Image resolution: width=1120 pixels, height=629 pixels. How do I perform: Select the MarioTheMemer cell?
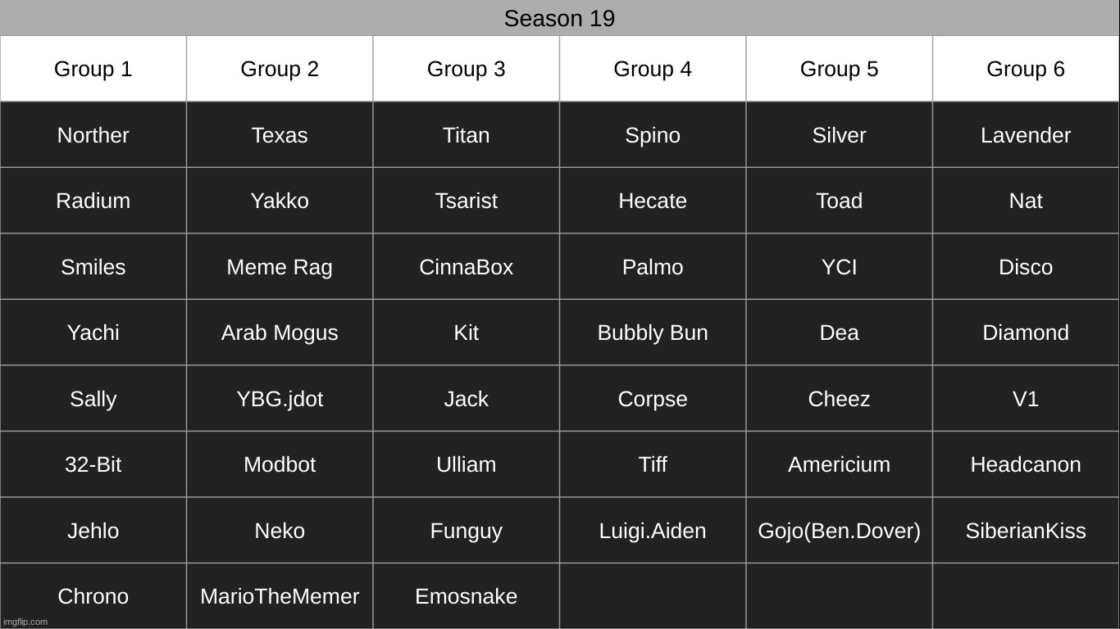(x=280, y=596)
